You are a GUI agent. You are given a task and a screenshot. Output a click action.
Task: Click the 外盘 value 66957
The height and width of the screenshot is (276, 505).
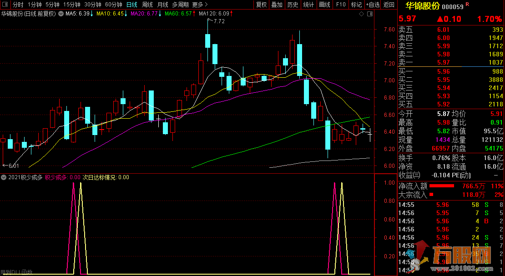[x=441, y=149]
